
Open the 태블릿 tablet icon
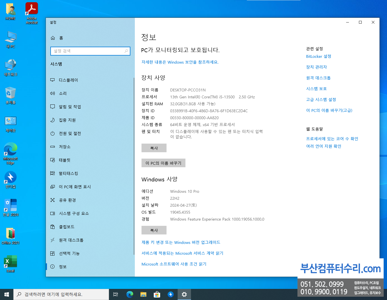(x=53, y=160)
